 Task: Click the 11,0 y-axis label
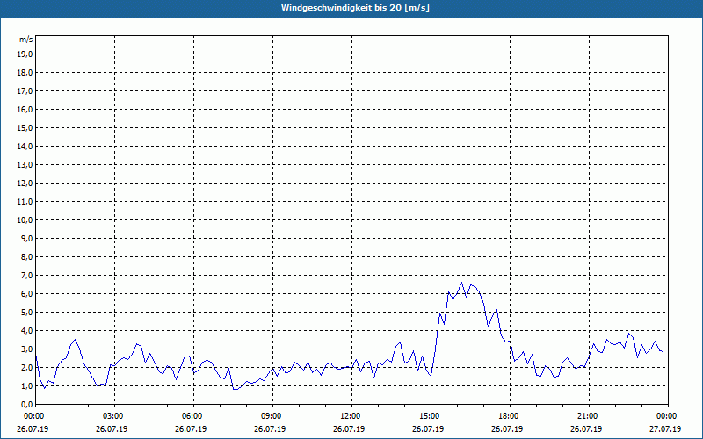coord(25,202)
